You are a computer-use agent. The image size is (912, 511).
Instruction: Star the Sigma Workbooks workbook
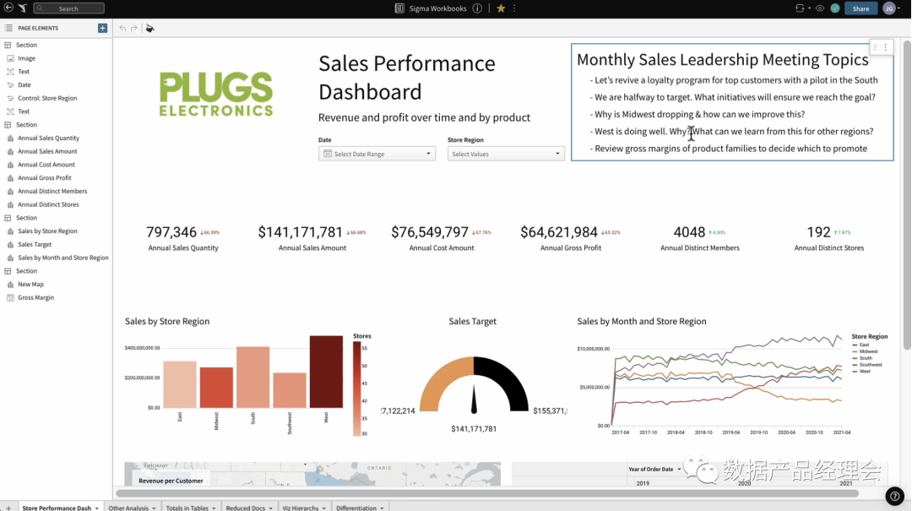[501, 8]
